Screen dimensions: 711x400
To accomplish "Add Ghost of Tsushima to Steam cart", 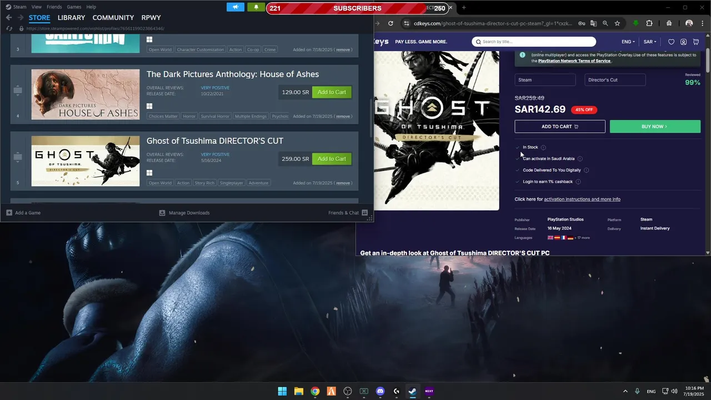I will pyautogui.click(x=332, y=159).
